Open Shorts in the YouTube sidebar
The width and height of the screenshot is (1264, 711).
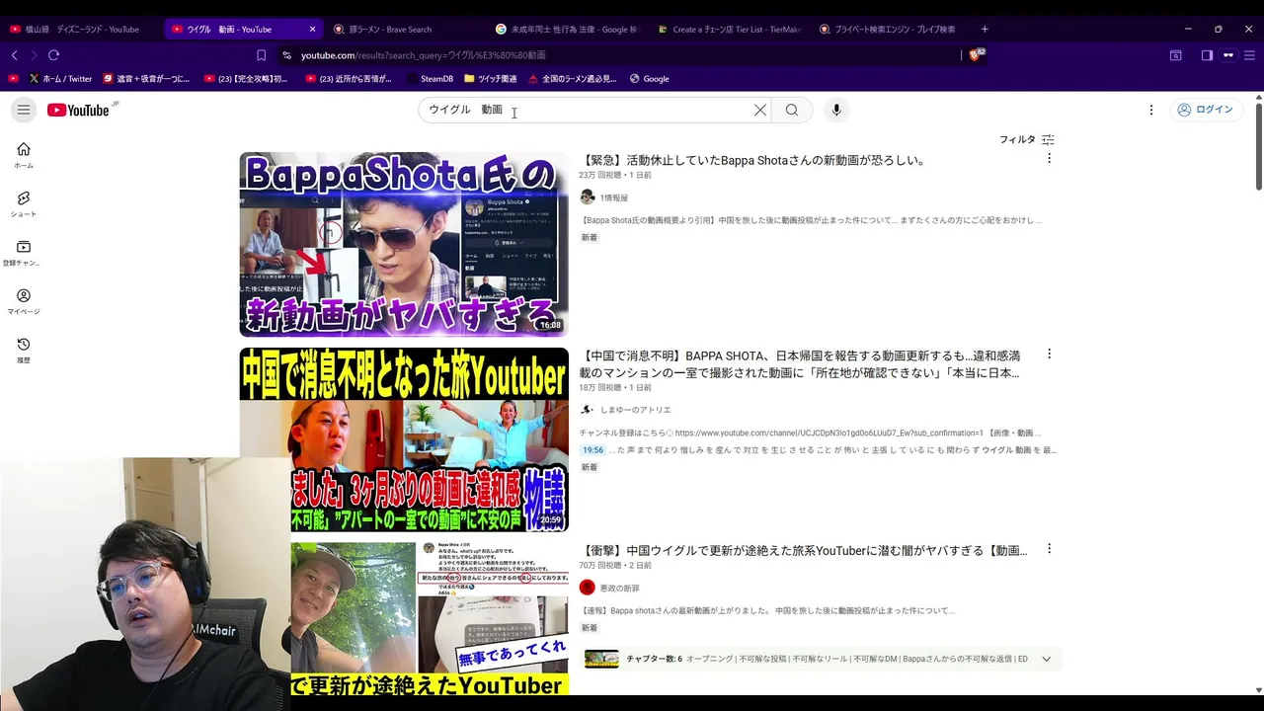pos(24,204)
